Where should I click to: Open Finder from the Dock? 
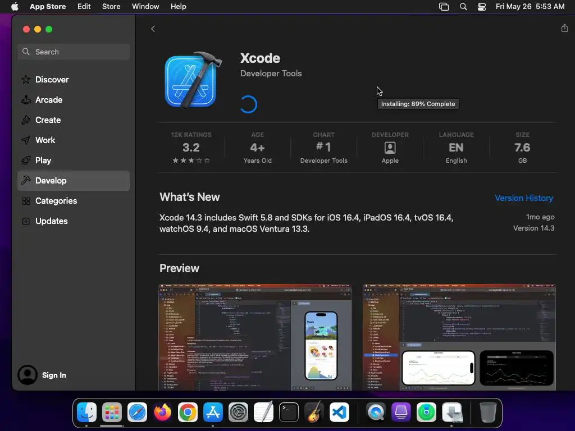[86, 412]
